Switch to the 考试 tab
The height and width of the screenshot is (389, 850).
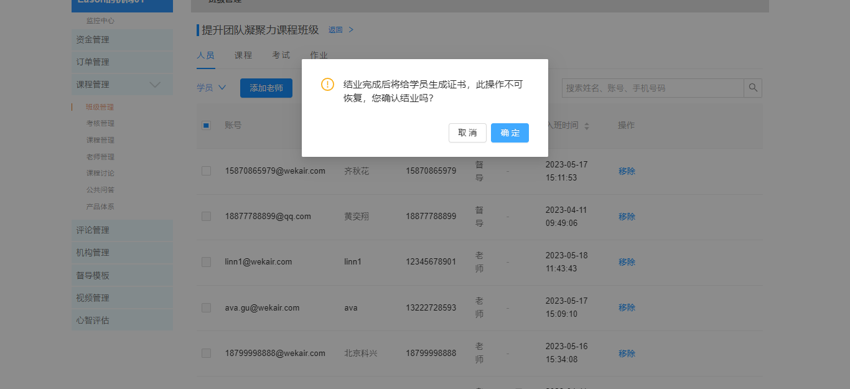tap(281, 55)
